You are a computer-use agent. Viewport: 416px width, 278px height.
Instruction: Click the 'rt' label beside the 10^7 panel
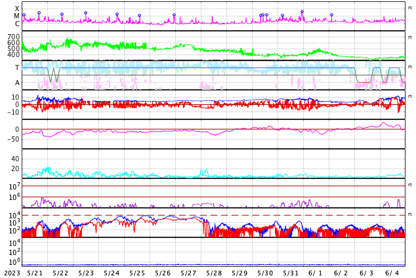tap(410, 185)
